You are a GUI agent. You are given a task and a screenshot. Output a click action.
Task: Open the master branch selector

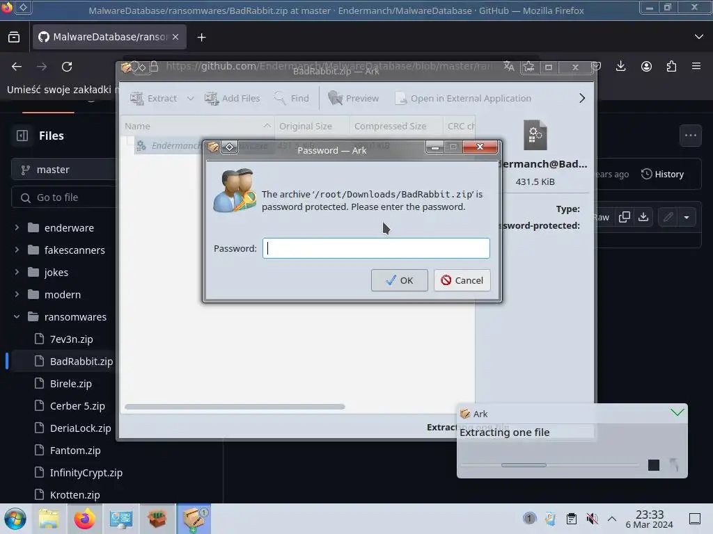pos(63,170)
